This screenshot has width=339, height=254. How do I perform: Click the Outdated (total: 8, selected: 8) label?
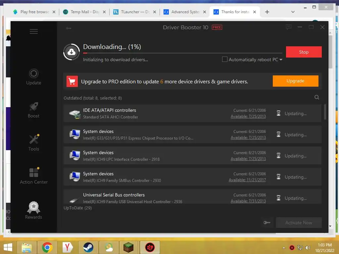coord(93,98)
